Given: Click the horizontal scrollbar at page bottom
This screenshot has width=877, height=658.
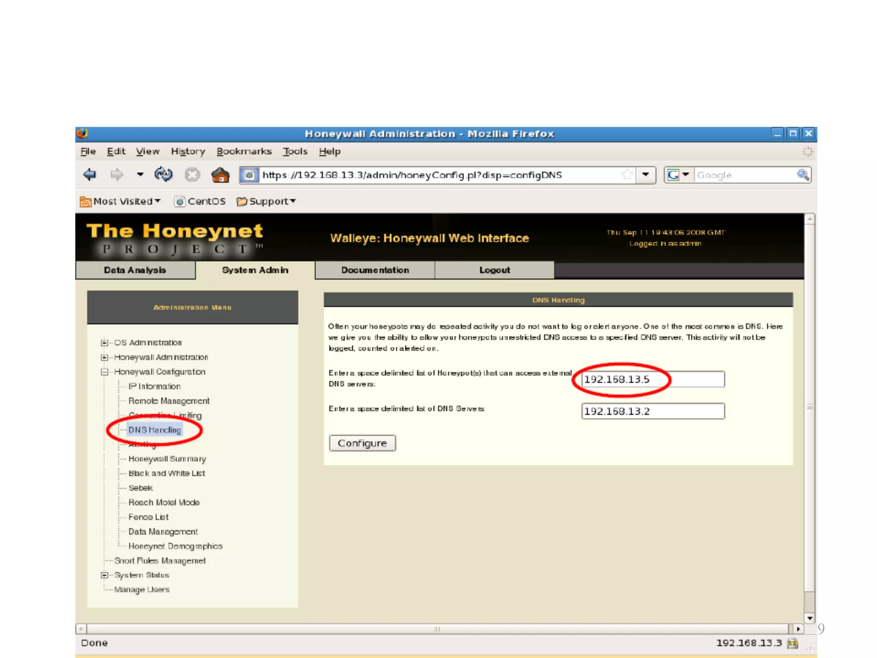Looking at the screenshot, I should click(x=437, y=629).
